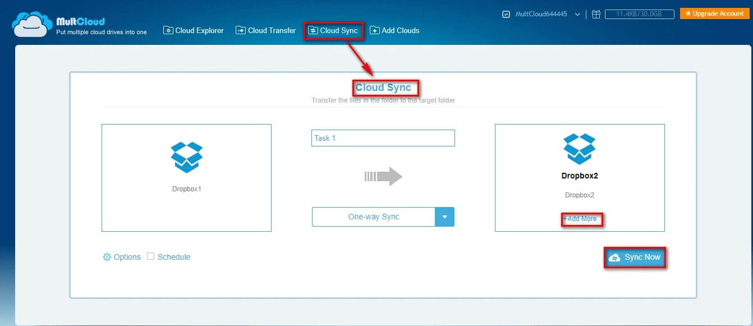The height and width of the screenshot is (326, 753).
Task: Edit the Task 1 name field
Action: pyautogui.click(x=383, y=138)
